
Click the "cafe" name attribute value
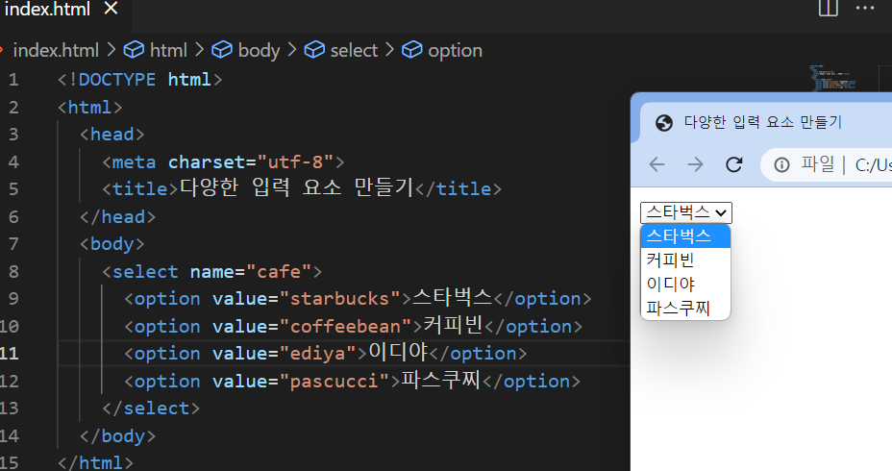[280, 272]
